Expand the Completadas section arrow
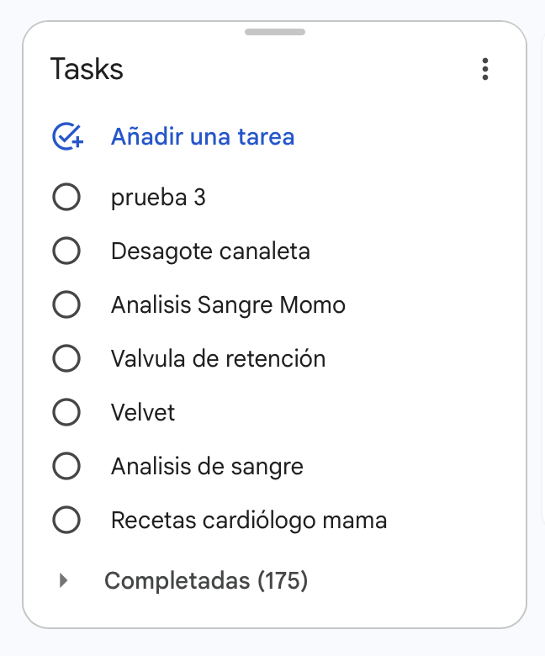 (63, 580)
